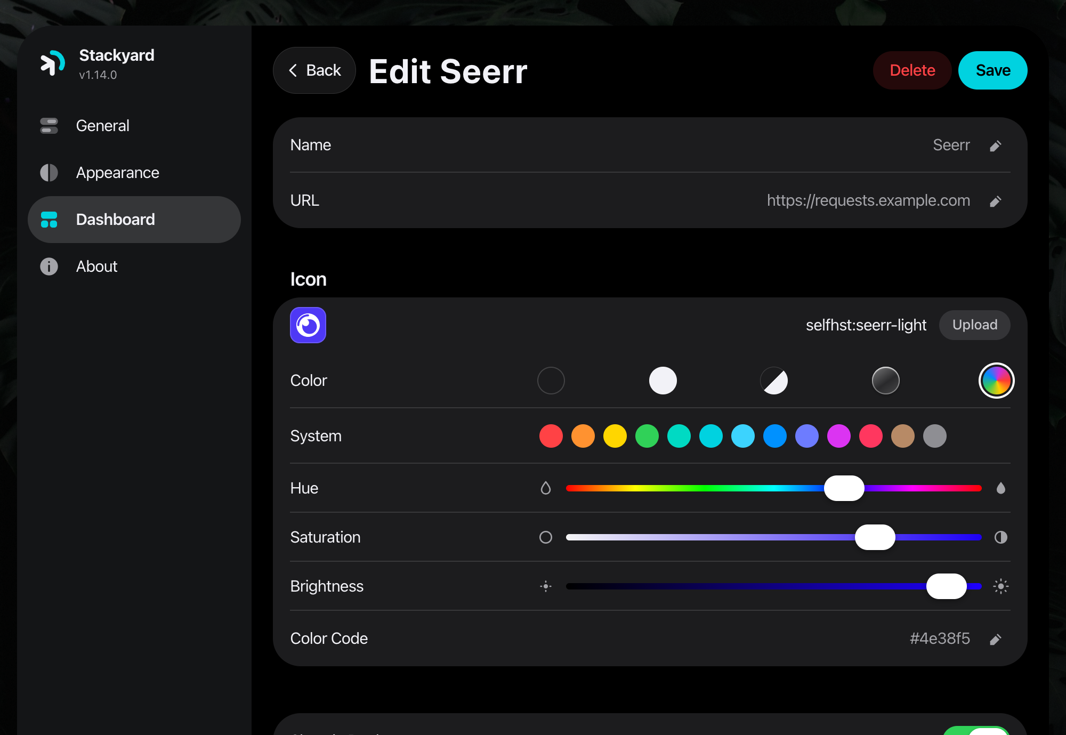Click the Brightness slider handle
Image resolution: width=1066 pixels, height=735 pixels.
click(x=947, y=586)
